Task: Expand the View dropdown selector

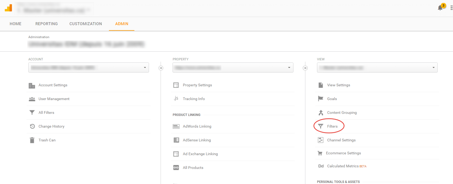Action: click(x=377, y=68)
